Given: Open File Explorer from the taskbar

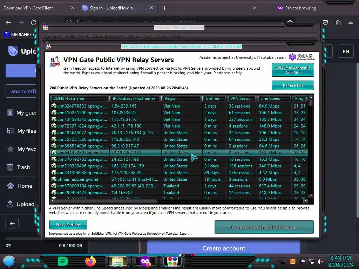Looking at the screenshot, I should pyautogui.click(x=118, y=261).
